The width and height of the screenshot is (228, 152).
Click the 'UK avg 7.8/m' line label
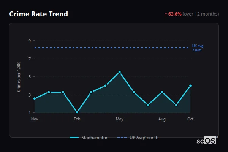click(198, 48)
